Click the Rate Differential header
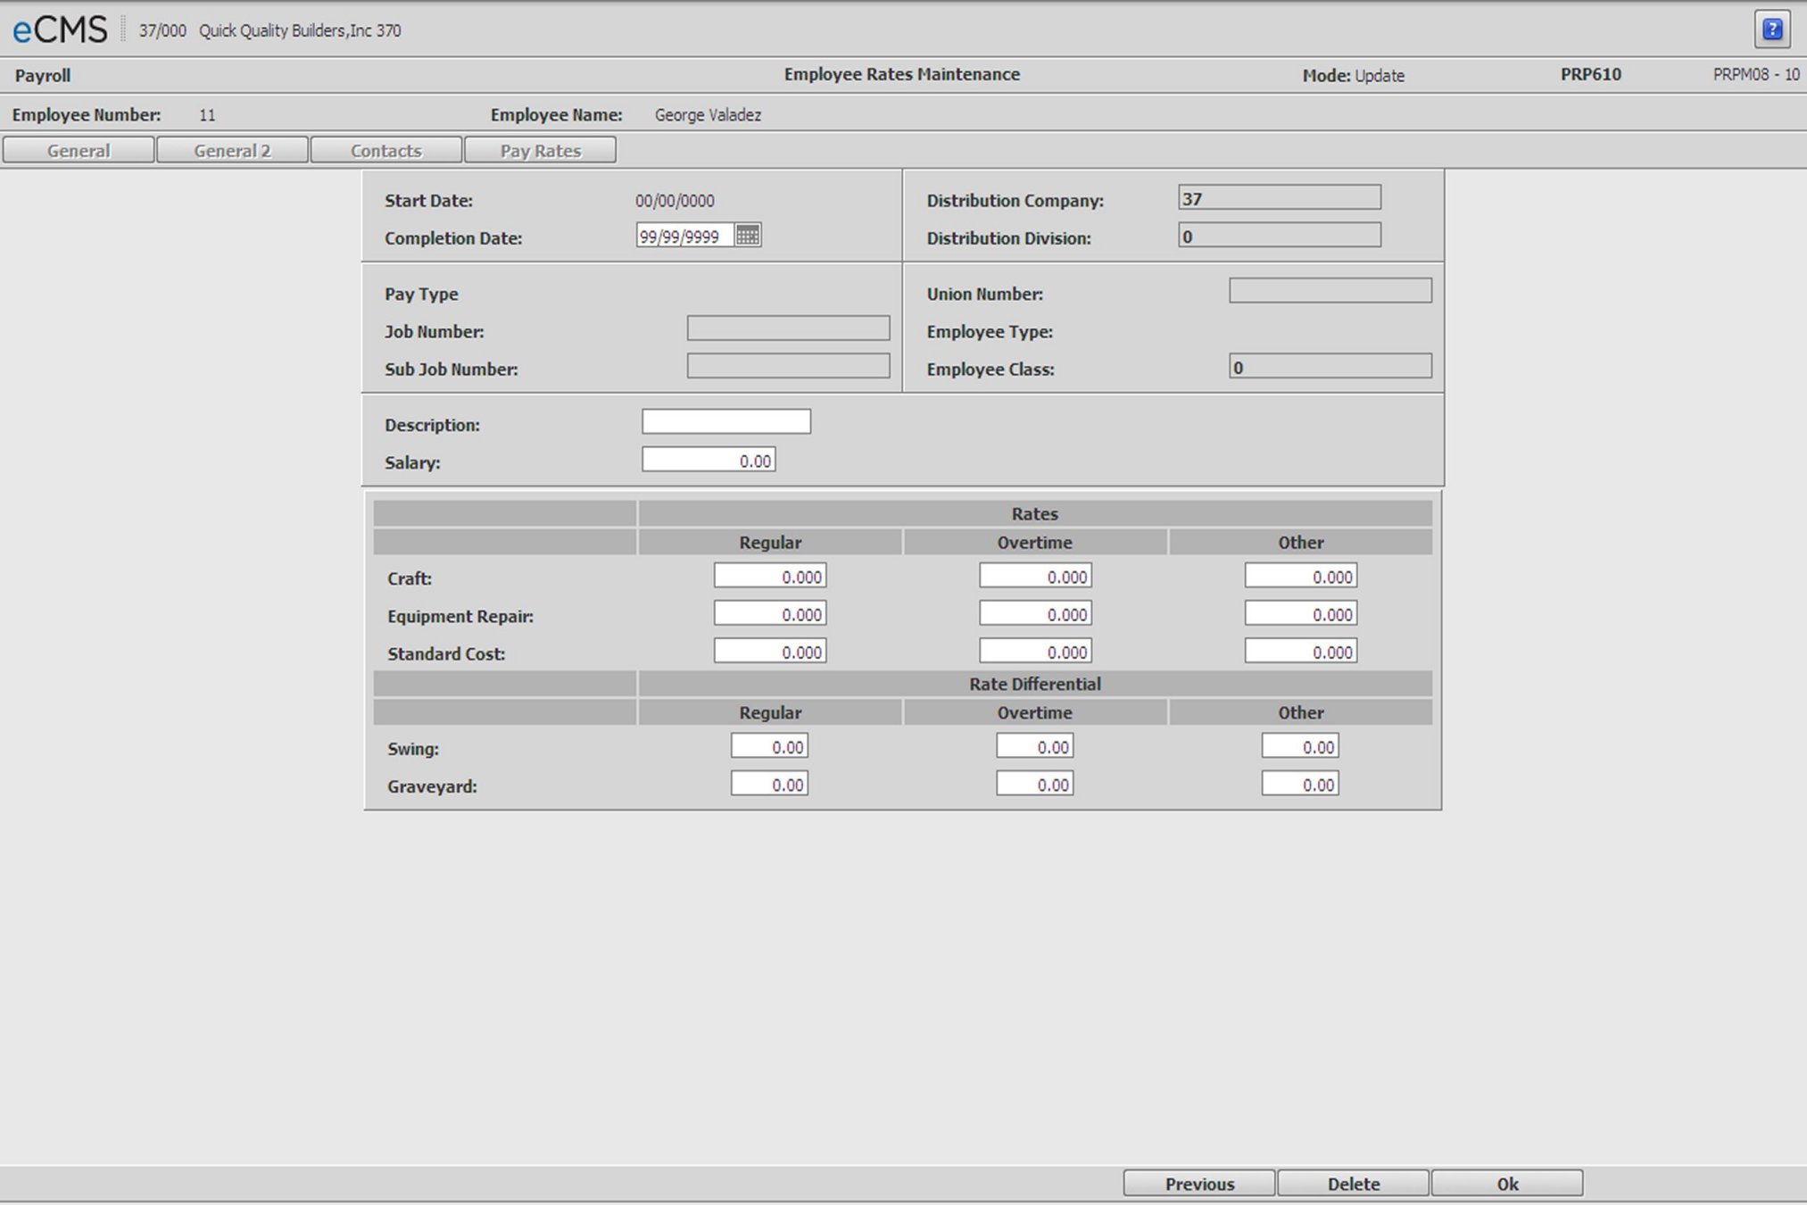This screenshot has height=1205, width=1807. [1035, 684]
